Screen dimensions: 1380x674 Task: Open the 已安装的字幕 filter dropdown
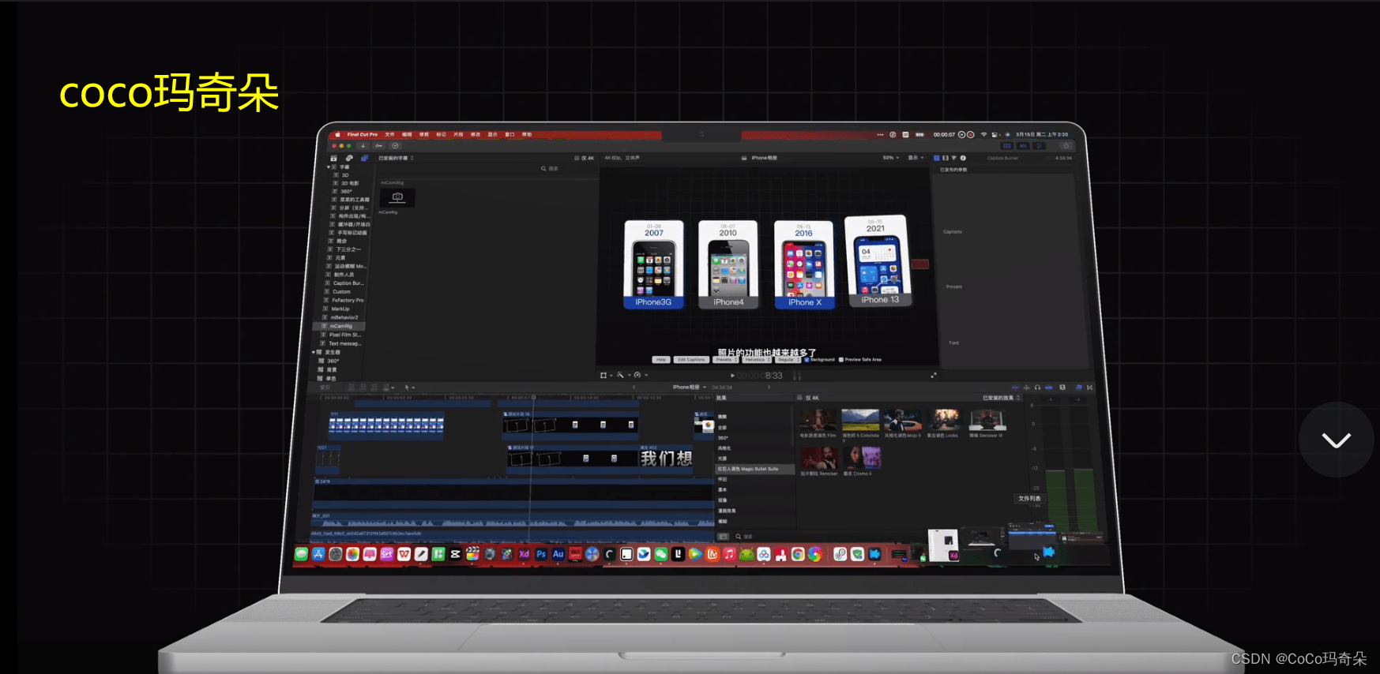pyautogui.click(x=396, y=158)
